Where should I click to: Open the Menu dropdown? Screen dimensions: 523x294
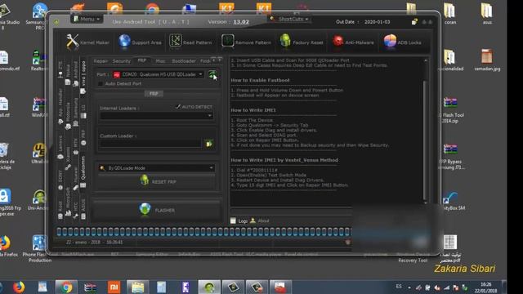(x=87, y=20)
